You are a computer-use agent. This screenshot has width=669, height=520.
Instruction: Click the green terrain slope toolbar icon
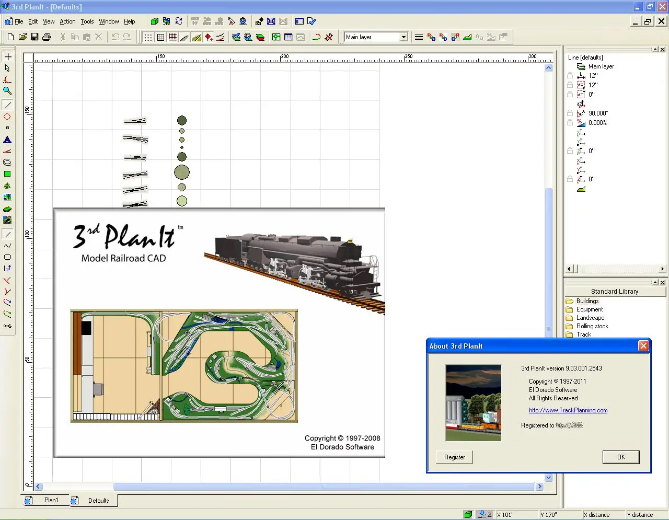pyautogui.click(x=467, y=37)
